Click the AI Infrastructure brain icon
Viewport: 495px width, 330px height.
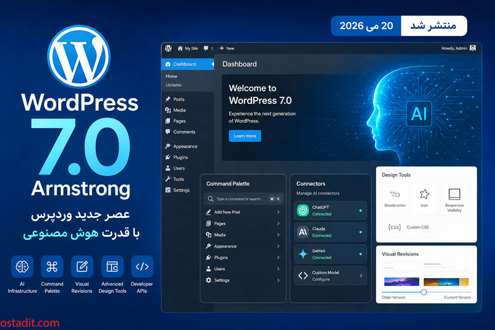click(x=22, y=266)
